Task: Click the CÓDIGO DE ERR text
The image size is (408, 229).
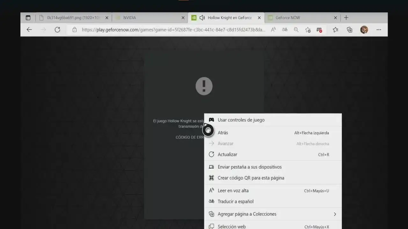Action: point(190,137)
